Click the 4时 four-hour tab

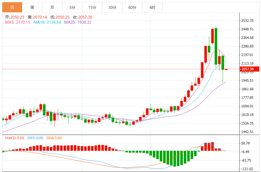(x=152, y=7)
